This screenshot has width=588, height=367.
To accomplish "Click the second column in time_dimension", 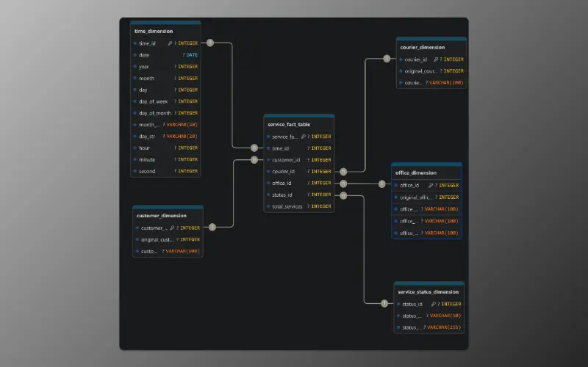I will click(x=165, y=171).
